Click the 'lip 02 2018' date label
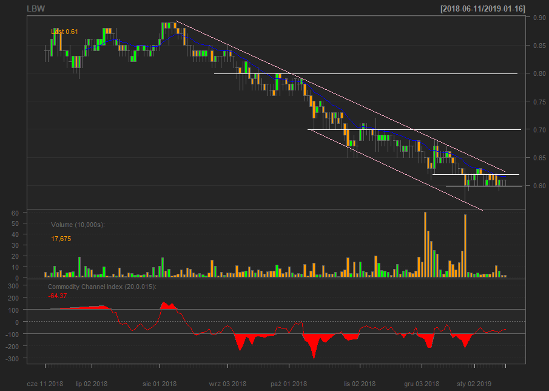 tap(92, 384)
